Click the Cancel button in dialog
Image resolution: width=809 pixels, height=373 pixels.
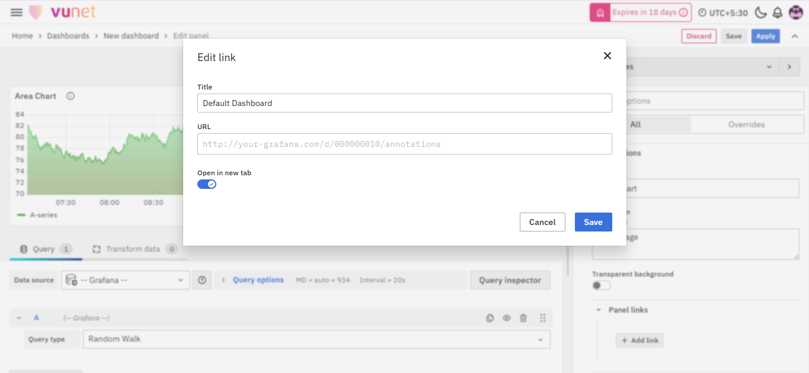click(x=542, y=222)
